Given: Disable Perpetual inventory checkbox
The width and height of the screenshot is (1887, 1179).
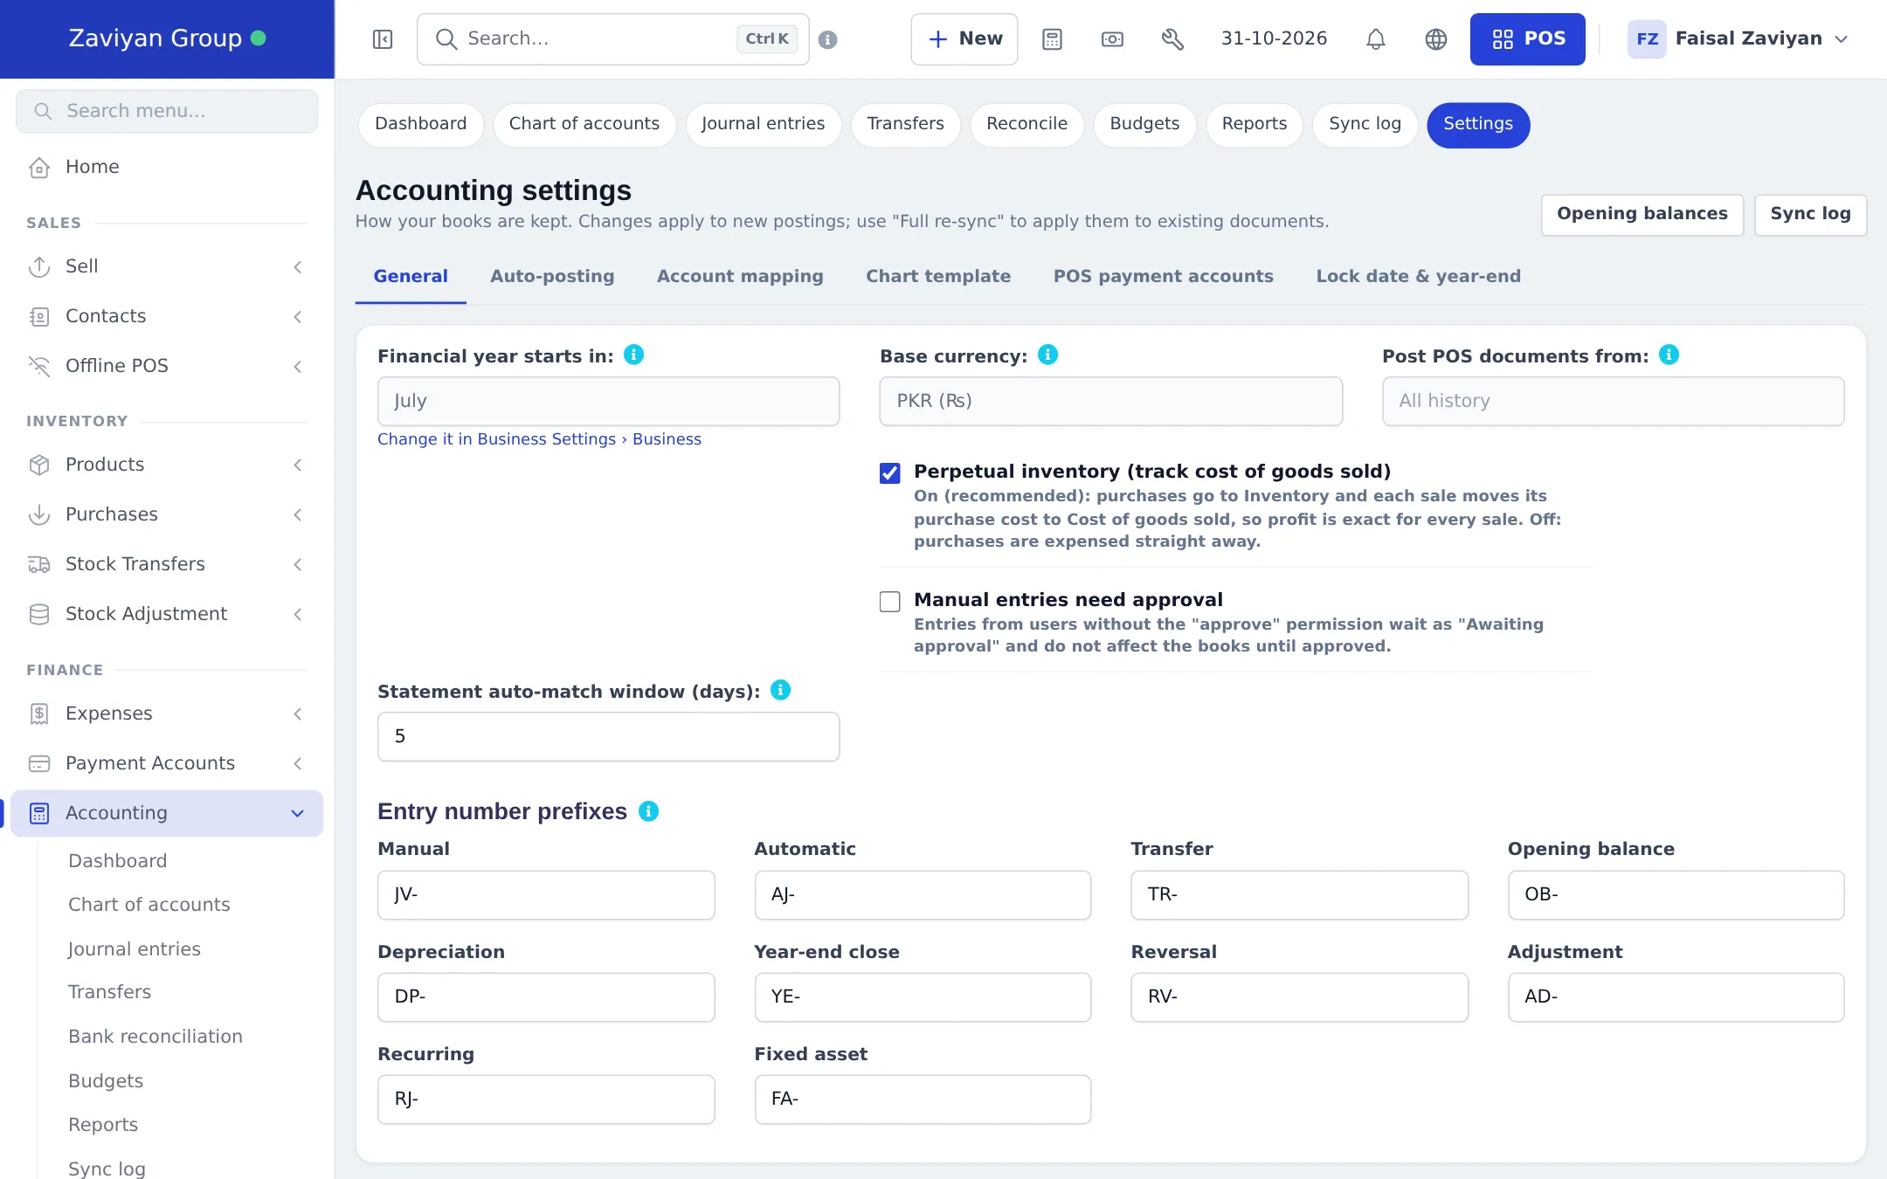Looking at the screenshot, I should [890, 473].
